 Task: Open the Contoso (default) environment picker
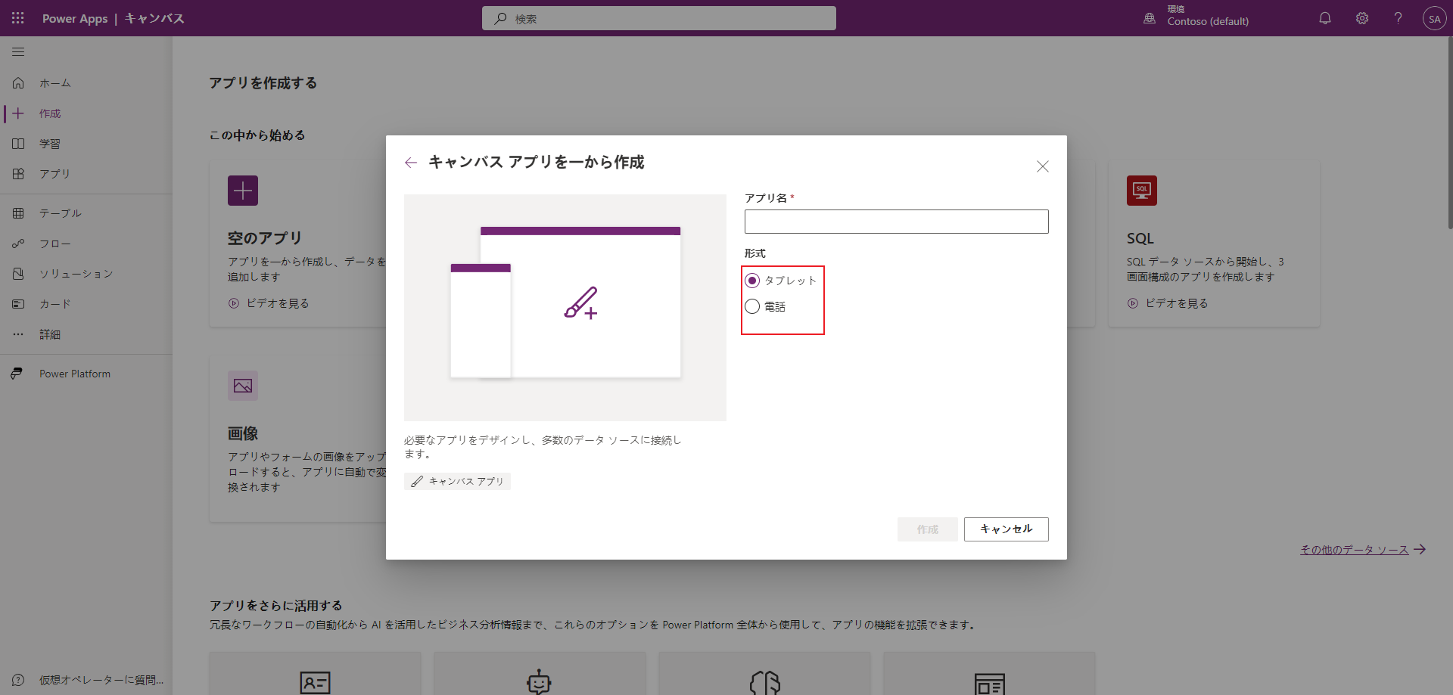[1208, 21]
